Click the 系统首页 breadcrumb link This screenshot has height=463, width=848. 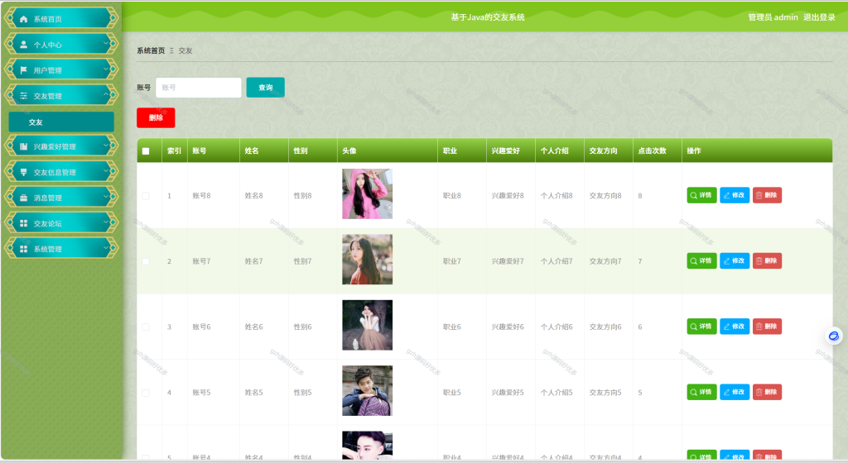(151, 50)
